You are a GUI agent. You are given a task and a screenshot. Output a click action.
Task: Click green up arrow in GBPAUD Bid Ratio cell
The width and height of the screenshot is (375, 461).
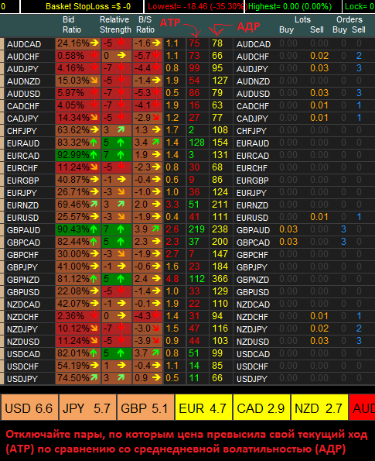tap(94, 229)
